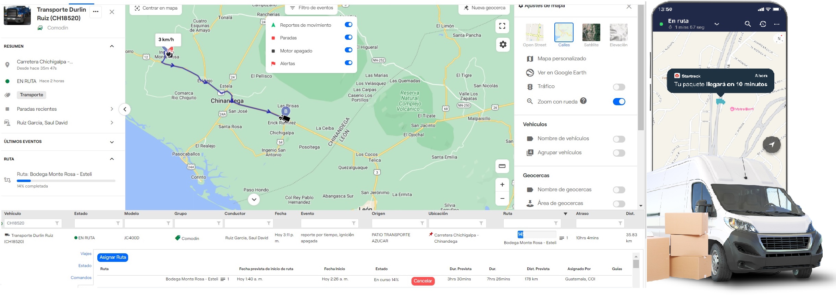
Task: Turn on Nombre de vehículos switch
Action: click(x=619, y=139)
